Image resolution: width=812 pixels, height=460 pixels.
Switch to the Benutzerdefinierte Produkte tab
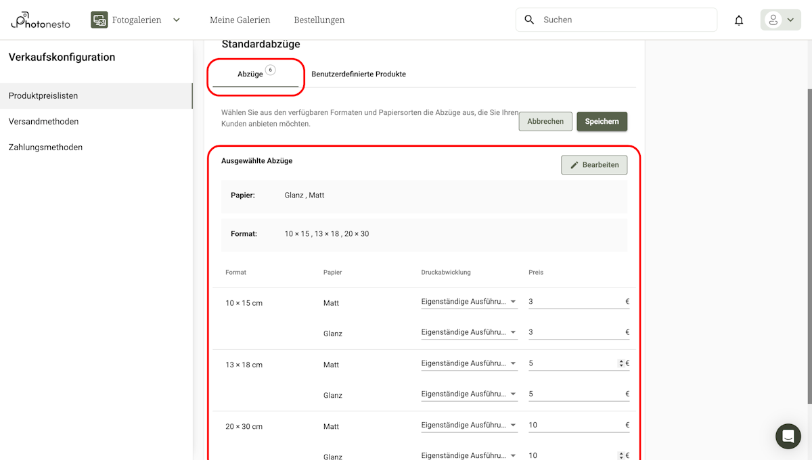(x=359, y=74)
